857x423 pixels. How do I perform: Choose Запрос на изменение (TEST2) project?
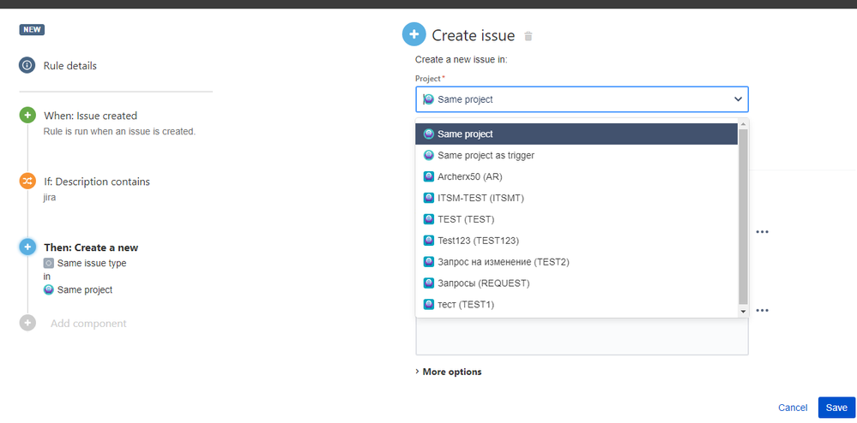pos(576,262)
